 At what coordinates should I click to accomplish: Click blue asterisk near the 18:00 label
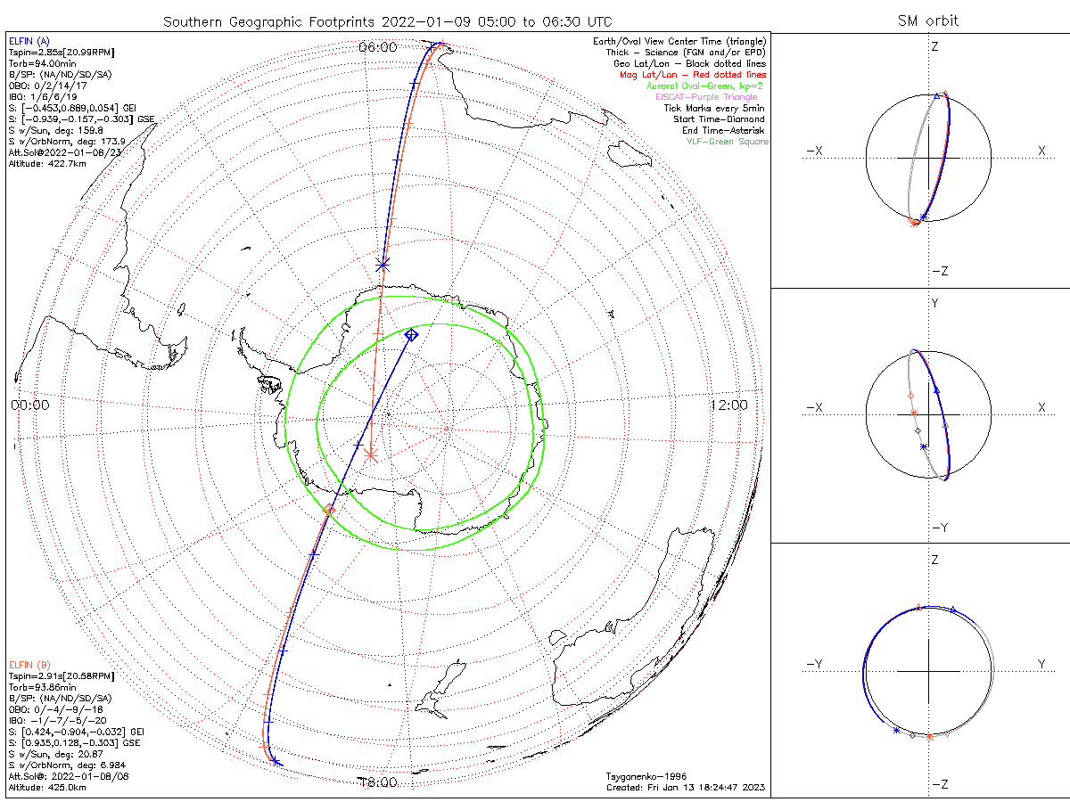click(x=276, y=762)
